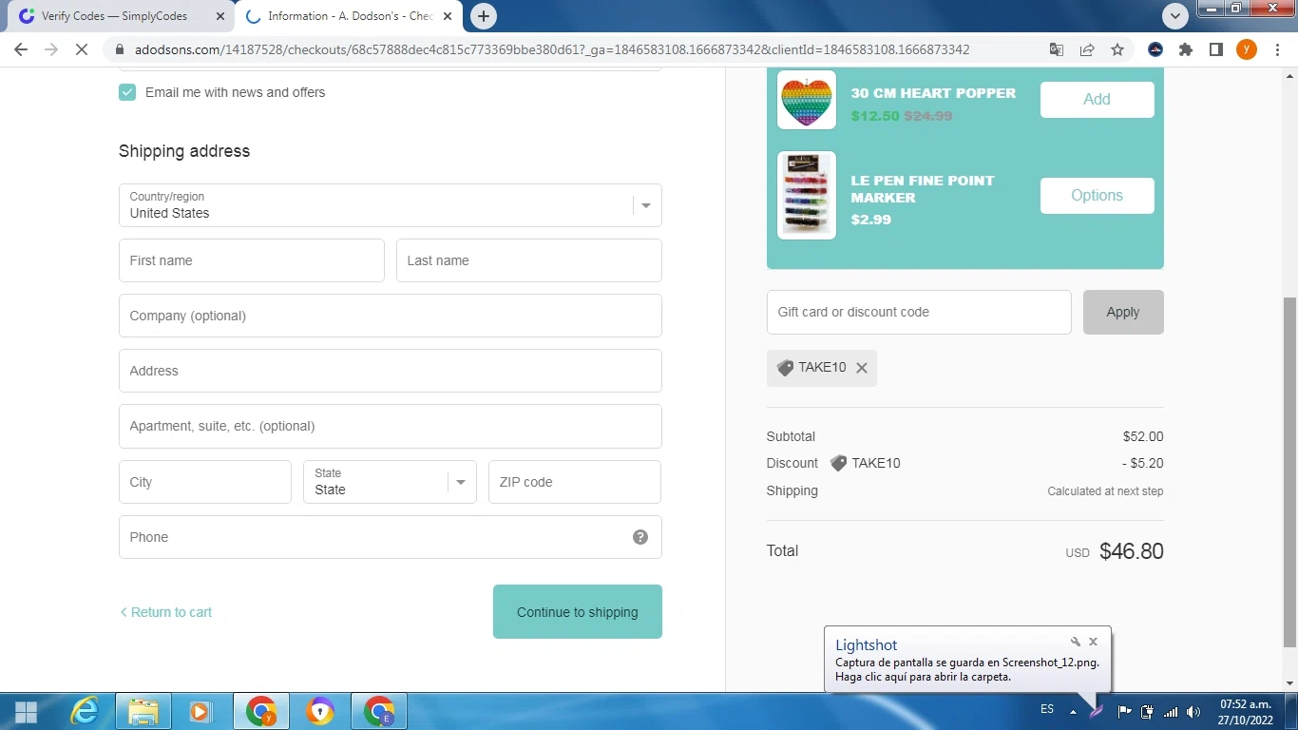This screenshot has height=730, width=1298.
Task: Open Lightshot notification settings wrench
Action: [1076, 642]
